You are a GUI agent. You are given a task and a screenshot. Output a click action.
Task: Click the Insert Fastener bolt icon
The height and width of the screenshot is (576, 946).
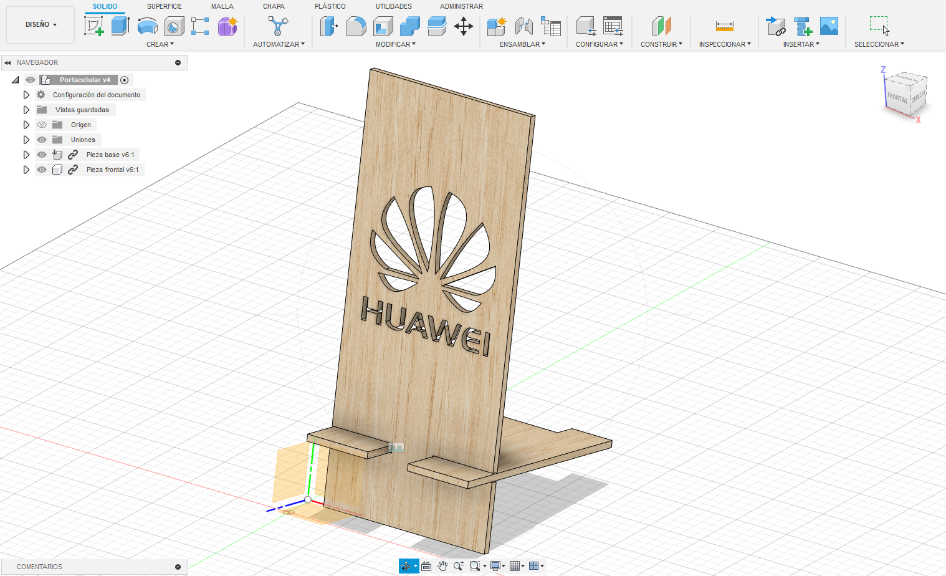(803, 26)
